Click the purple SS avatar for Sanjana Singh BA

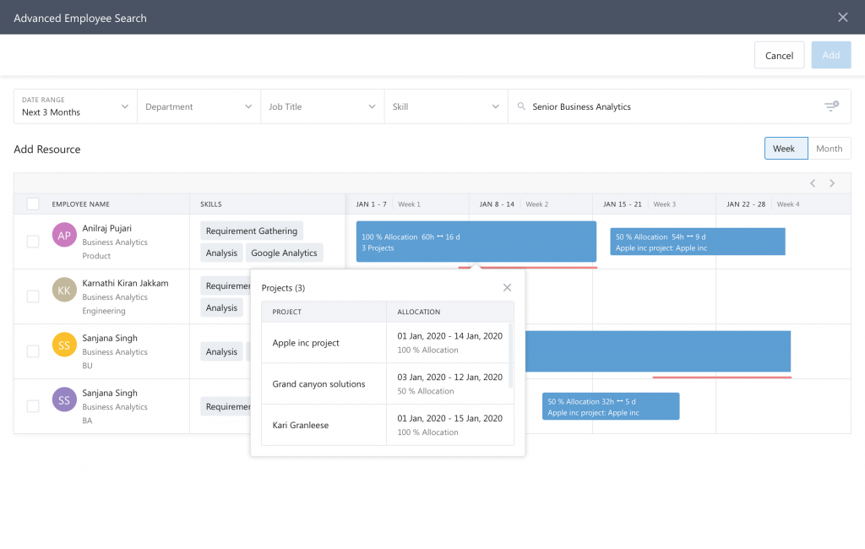pos(64,400)
